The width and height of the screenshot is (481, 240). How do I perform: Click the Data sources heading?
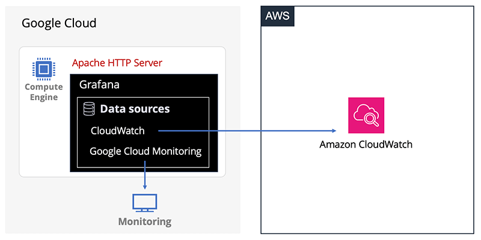(135, 109)
